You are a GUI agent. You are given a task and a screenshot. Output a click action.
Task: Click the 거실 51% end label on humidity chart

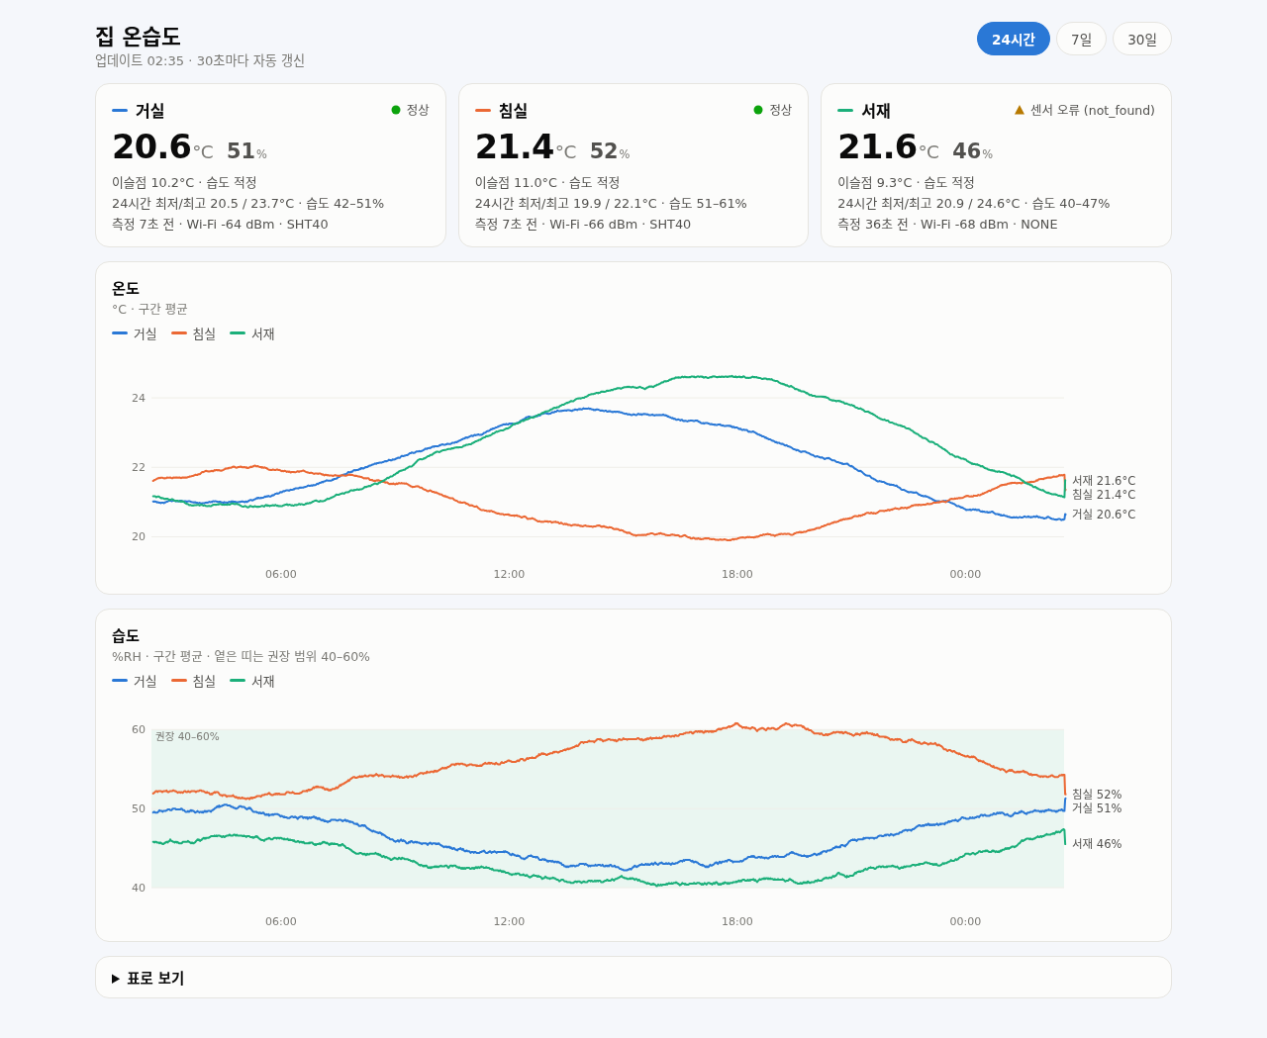(1097, 808)
